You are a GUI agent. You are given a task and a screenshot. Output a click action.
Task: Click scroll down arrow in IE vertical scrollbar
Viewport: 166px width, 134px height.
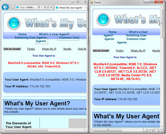click(88, 126)
